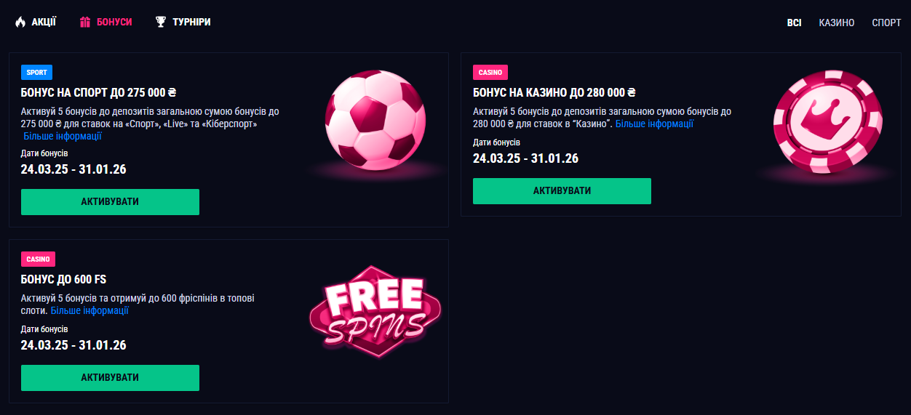Activate the casino bonus up to 280 000 ₴
Image resolution: width=911 pixels, height=415 pixels.
(x=562, y=191)
